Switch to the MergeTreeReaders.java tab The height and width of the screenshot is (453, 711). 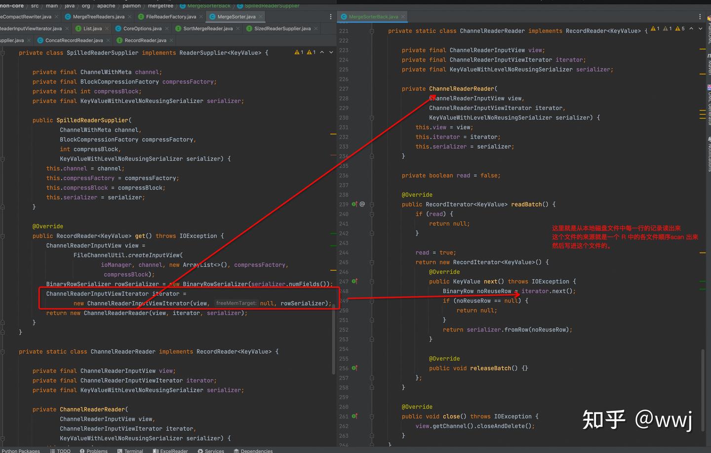(x=98, y=17)
